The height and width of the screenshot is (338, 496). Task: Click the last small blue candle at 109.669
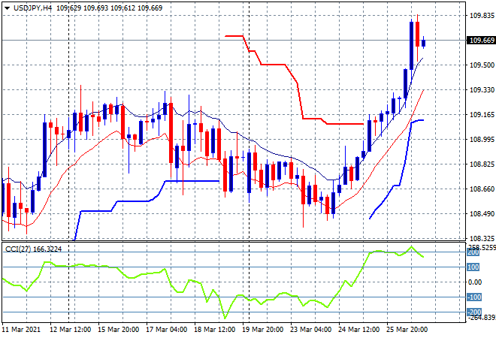click(423, 43)
